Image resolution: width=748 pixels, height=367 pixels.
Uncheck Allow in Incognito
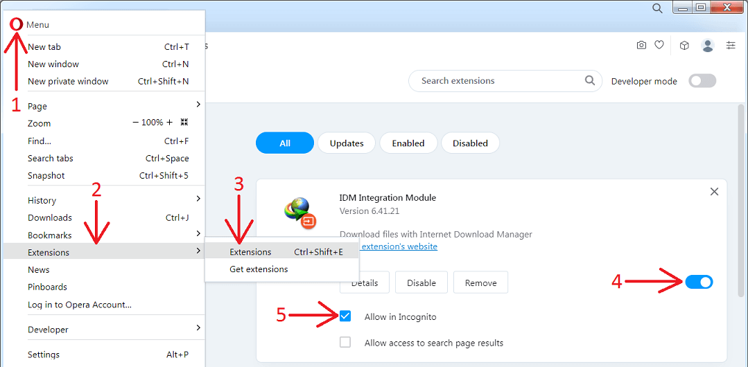(x=345, y=316)
